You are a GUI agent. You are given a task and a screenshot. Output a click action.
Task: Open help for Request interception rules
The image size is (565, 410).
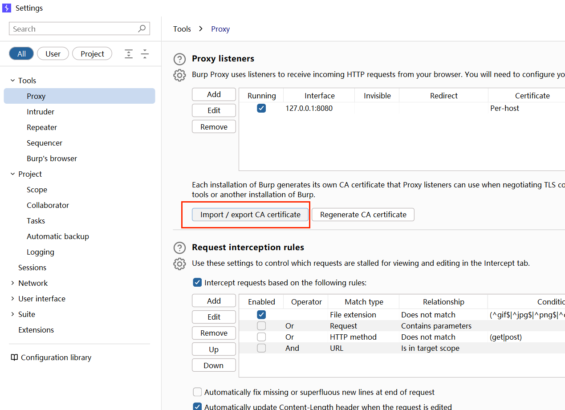(179, 248)
